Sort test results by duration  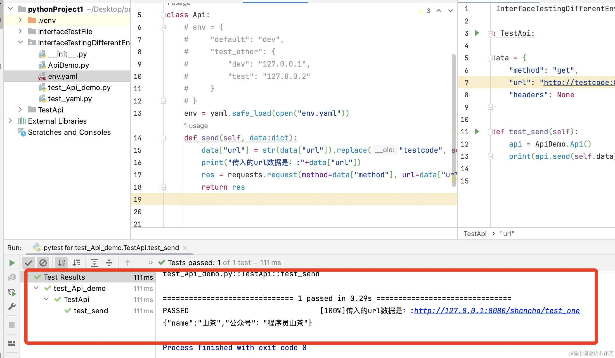click(76, 263)
